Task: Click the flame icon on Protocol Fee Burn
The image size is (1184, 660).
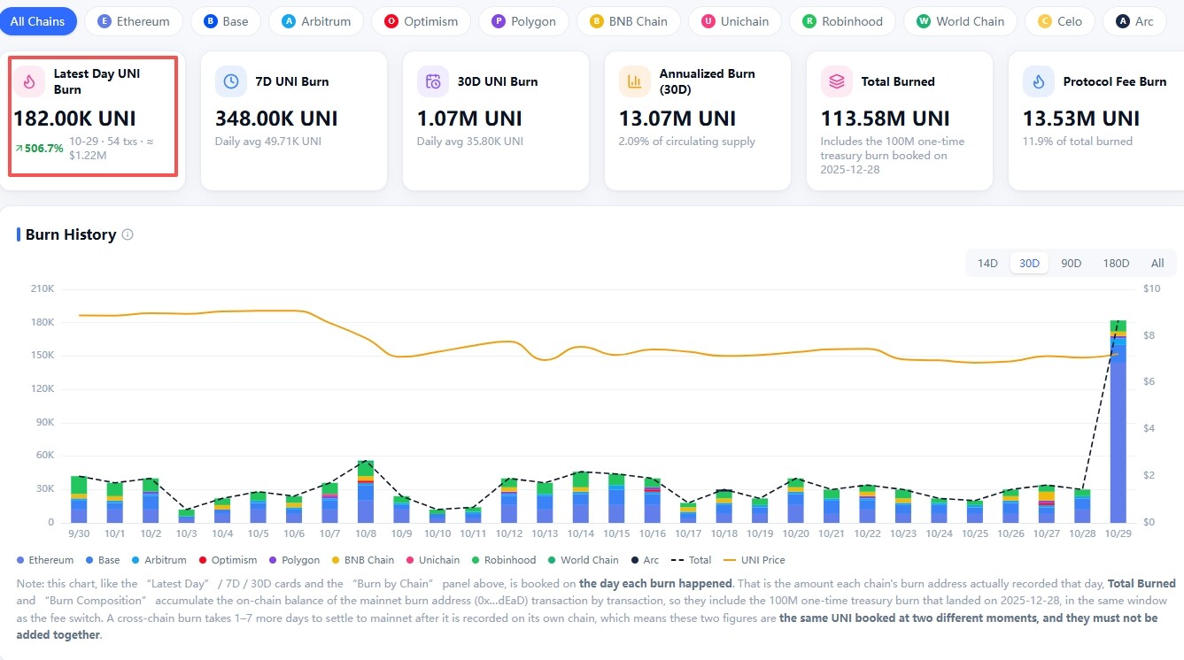Action: [1039, 81]
